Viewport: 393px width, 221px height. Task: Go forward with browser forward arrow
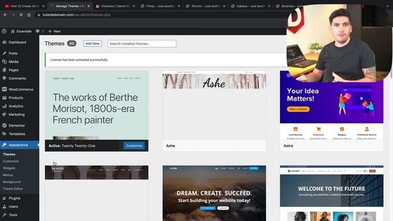(x=14, y=15)
